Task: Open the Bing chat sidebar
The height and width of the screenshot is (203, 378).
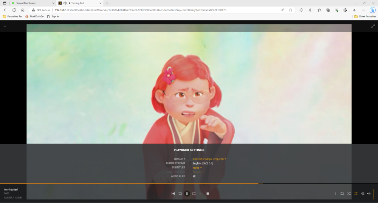Action: (x=372, y=10)
